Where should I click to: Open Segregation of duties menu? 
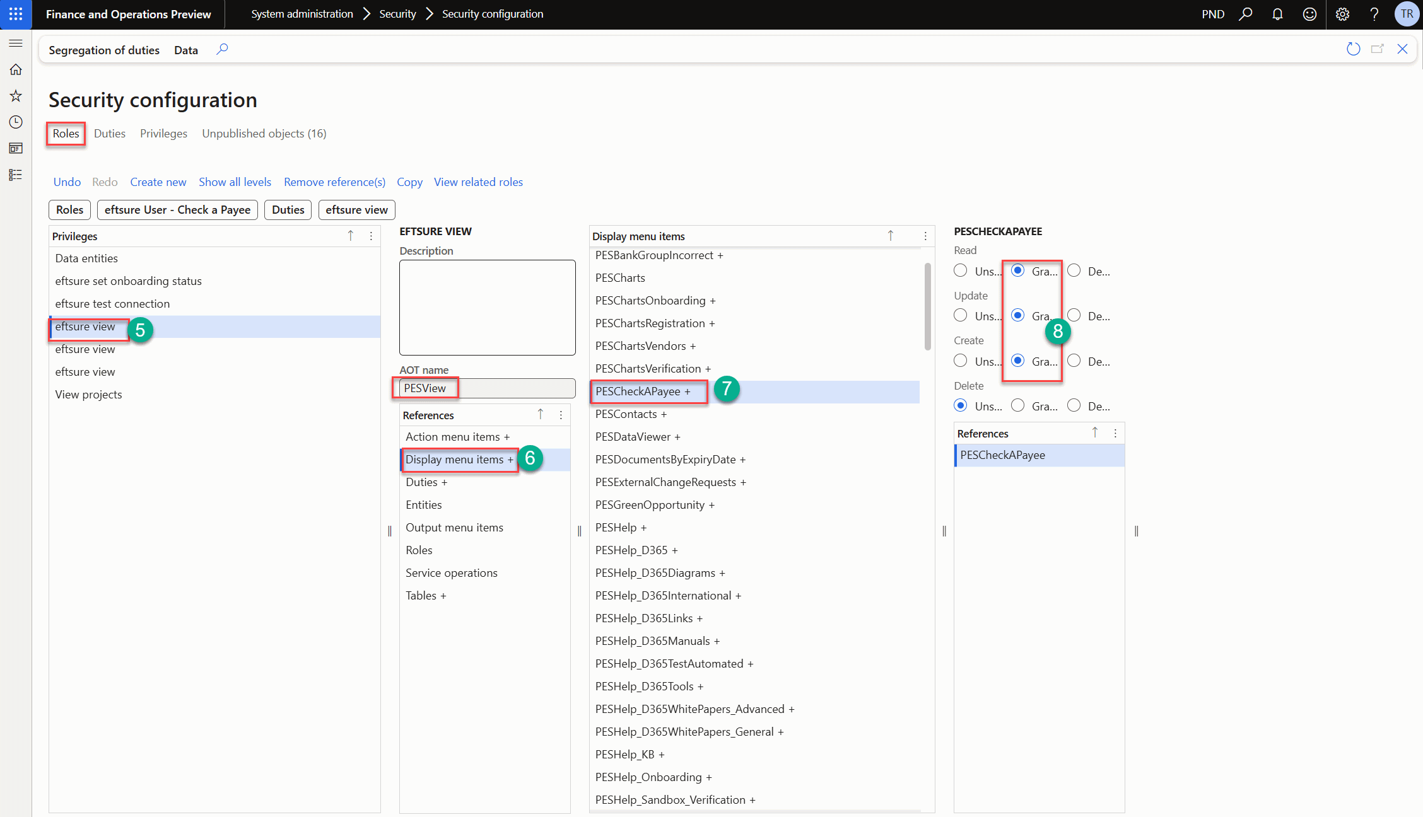pos(104,50)
